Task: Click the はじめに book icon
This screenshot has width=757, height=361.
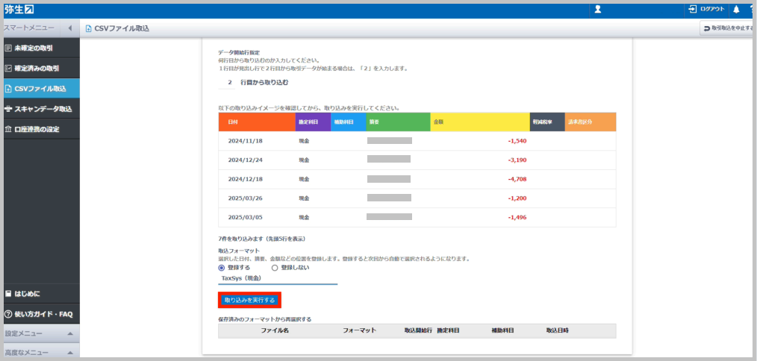Action: click(x=7, y=293)
